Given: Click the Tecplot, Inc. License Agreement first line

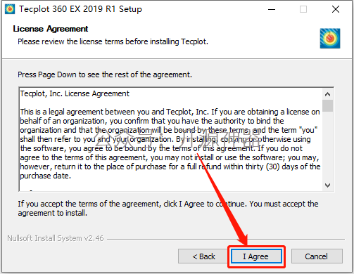Looking at the screenshot, I should [x=75, y=93].
